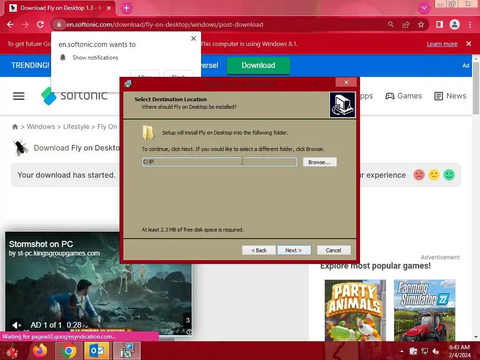Open the Learn more link
The height and width of the screenshot is (360, 480).
442,44
